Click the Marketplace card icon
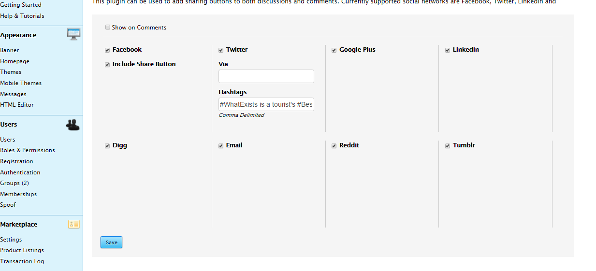The height and width of the screenshot is (271, 596). pyautogui.click(x=74, y=224)
